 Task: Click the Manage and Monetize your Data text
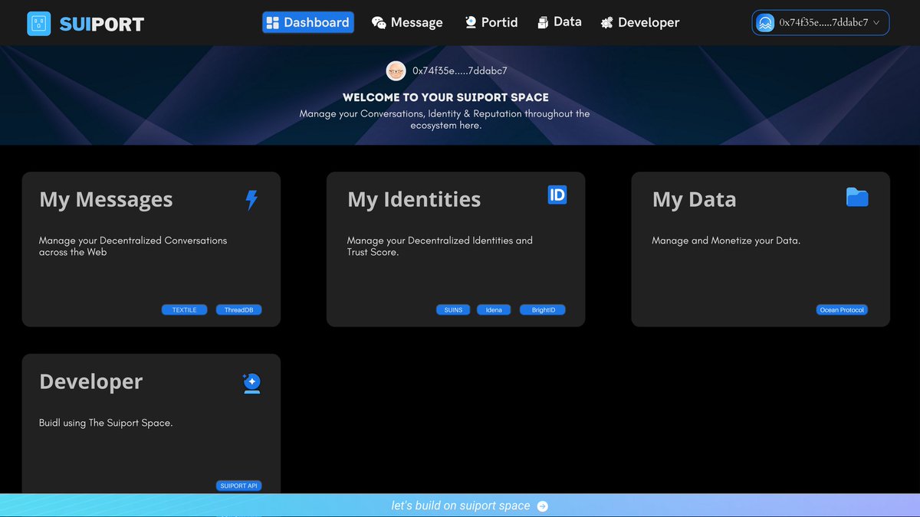(726, 241)
